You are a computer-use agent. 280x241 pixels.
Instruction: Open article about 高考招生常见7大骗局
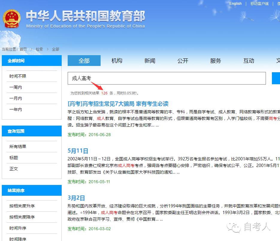pos(119,103)
